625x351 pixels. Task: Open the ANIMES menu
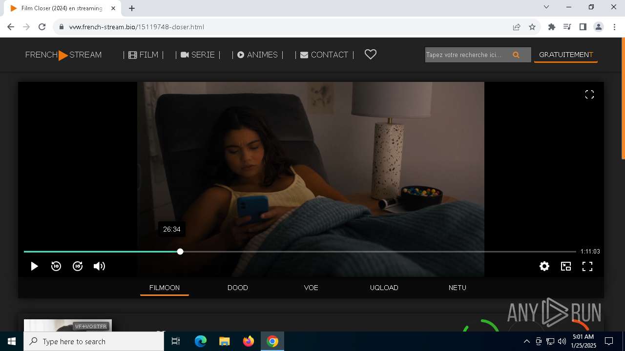257,55
